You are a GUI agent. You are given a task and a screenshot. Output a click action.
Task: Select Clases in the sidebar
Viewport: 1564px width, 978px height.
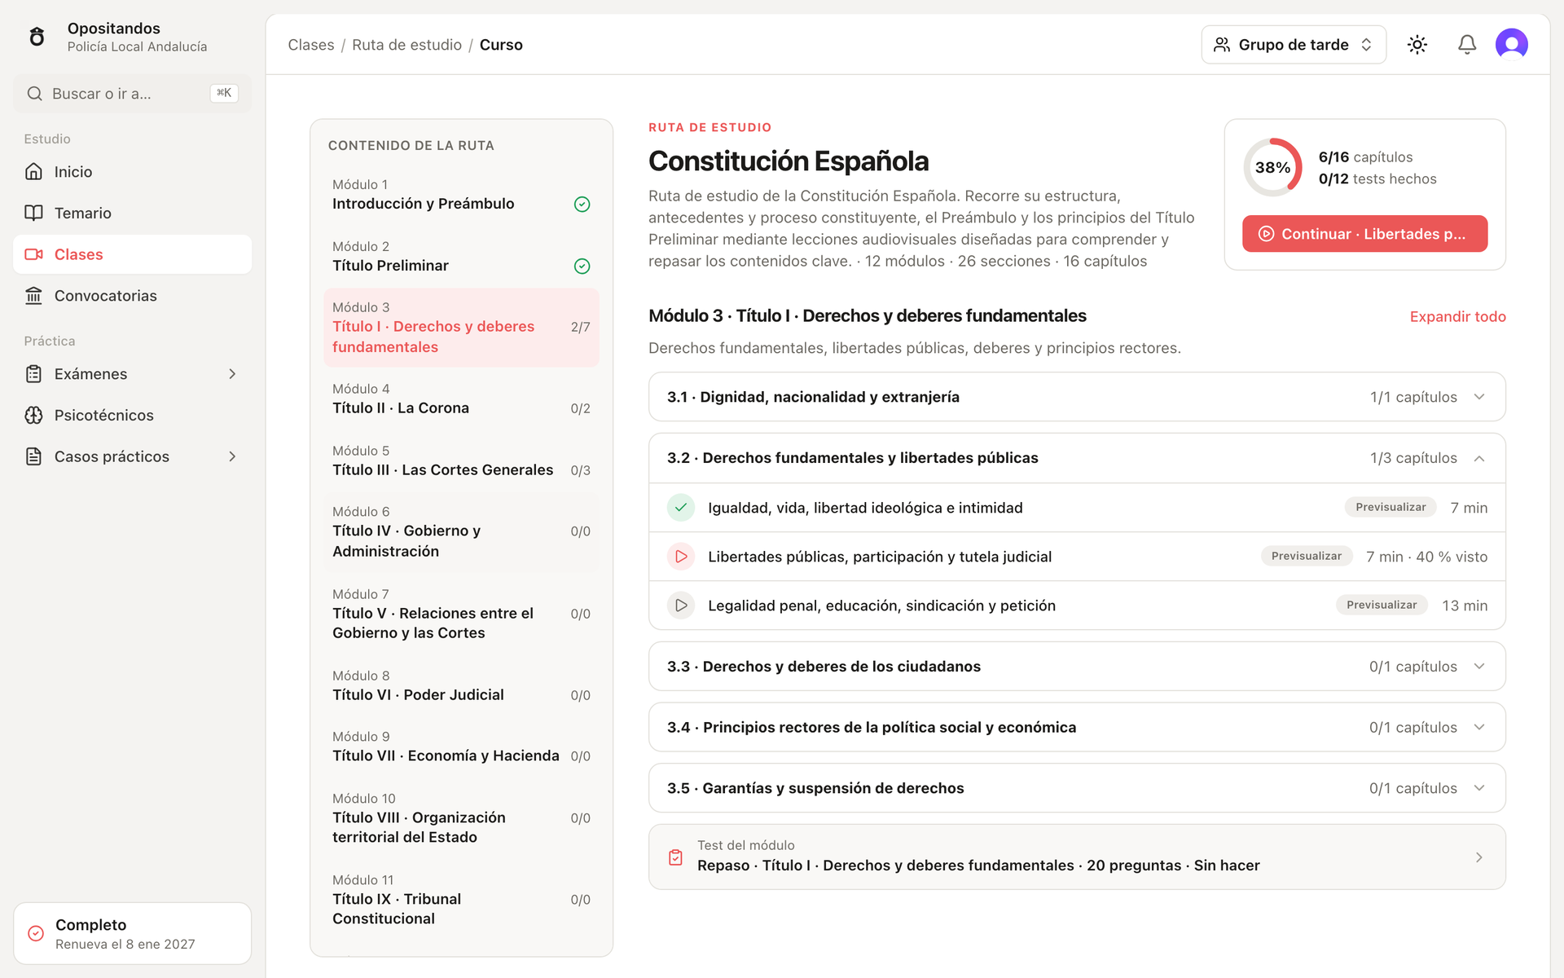click(x=132, y=254)
